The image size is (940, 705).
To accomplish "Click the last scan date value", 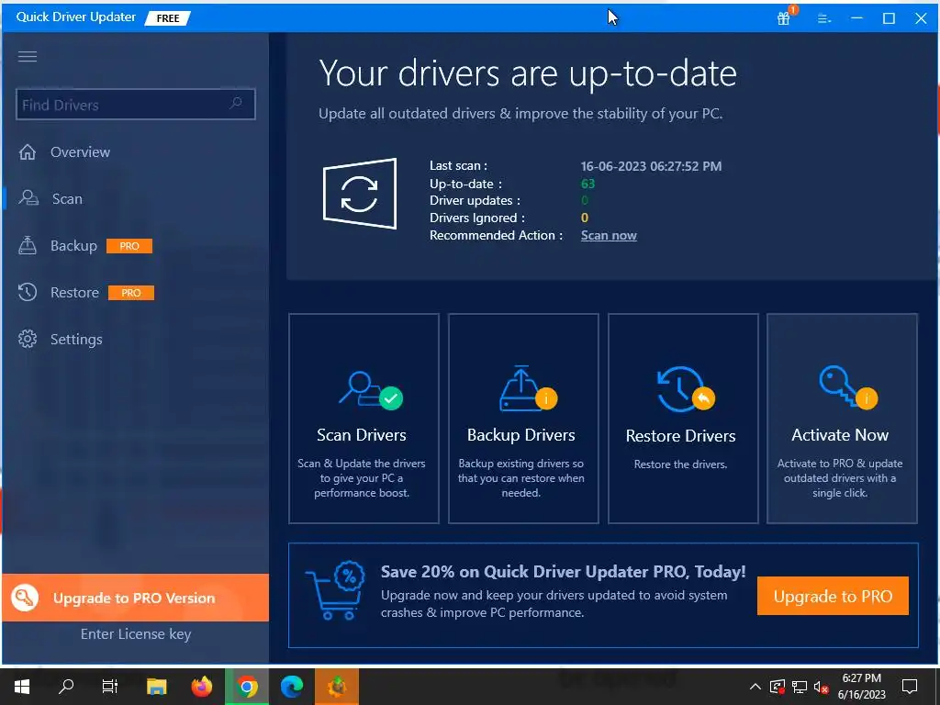I will 651,166.
